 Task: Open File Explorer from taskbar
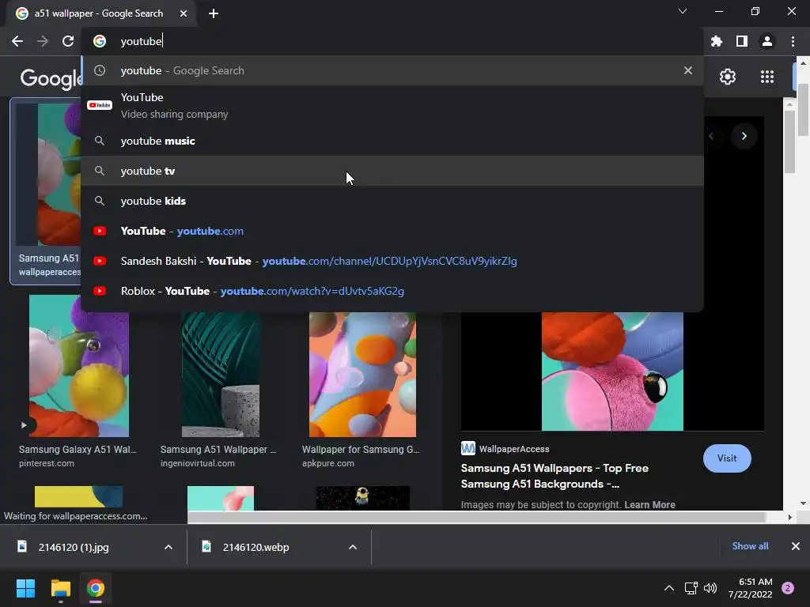(60, 588)
